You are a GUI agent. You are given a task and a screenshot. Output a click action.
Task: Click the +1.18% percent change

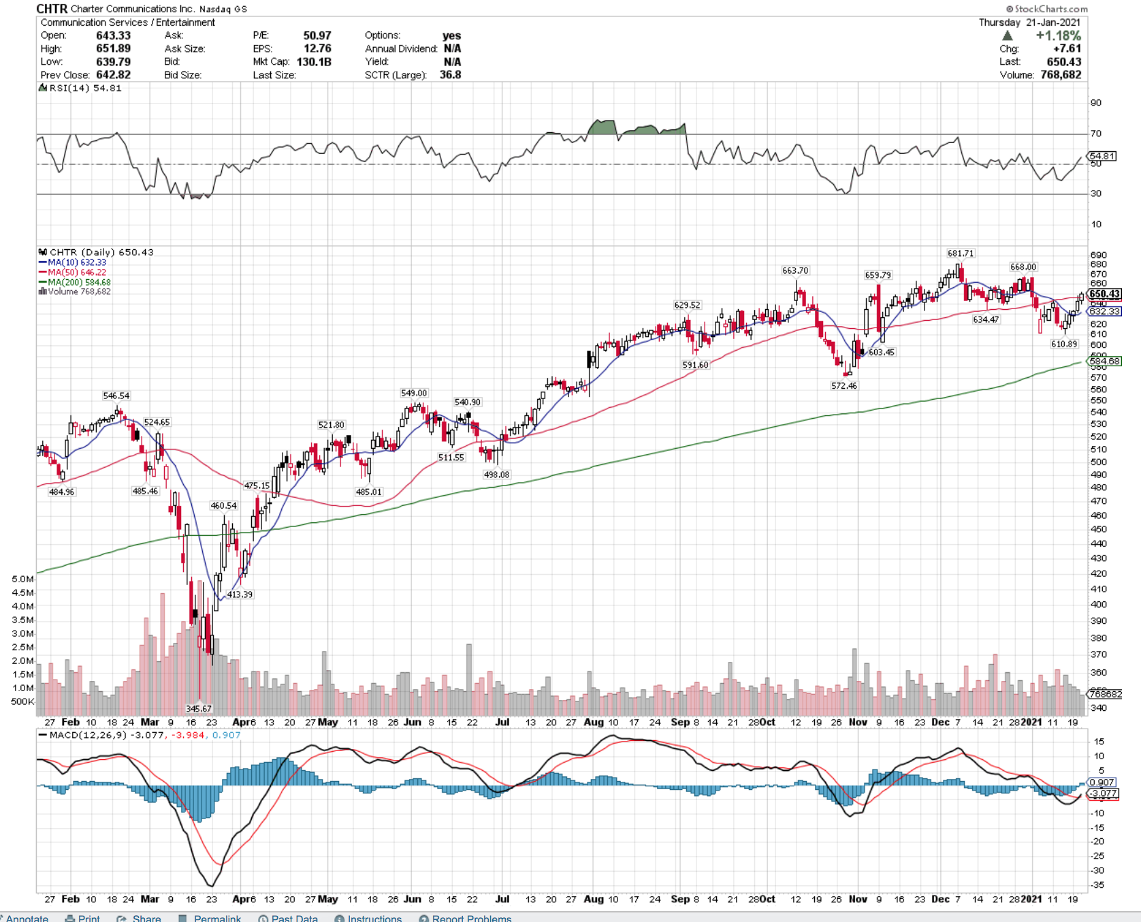pyautogui.click(x=1058, y=35)
